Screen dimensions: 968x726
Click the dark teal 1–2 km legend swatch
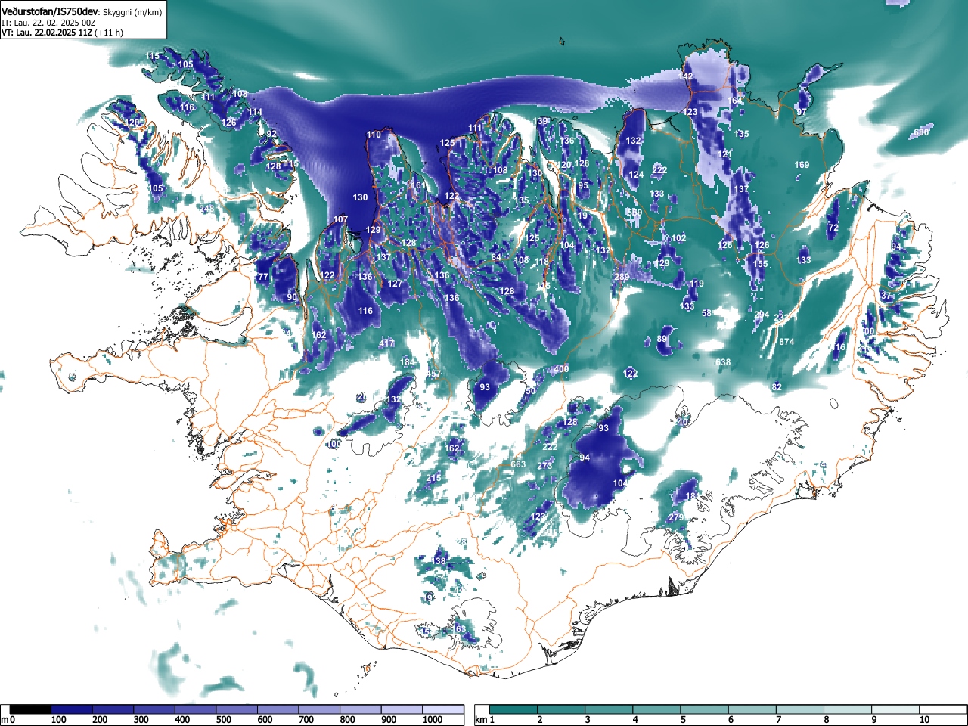[515, 709]
